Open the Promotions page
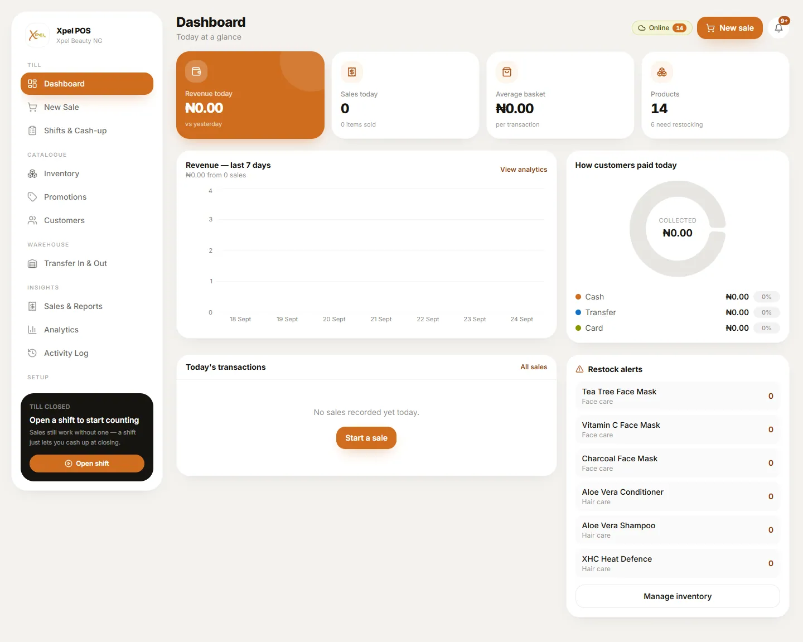803x642 pixels. click(87, 197)
